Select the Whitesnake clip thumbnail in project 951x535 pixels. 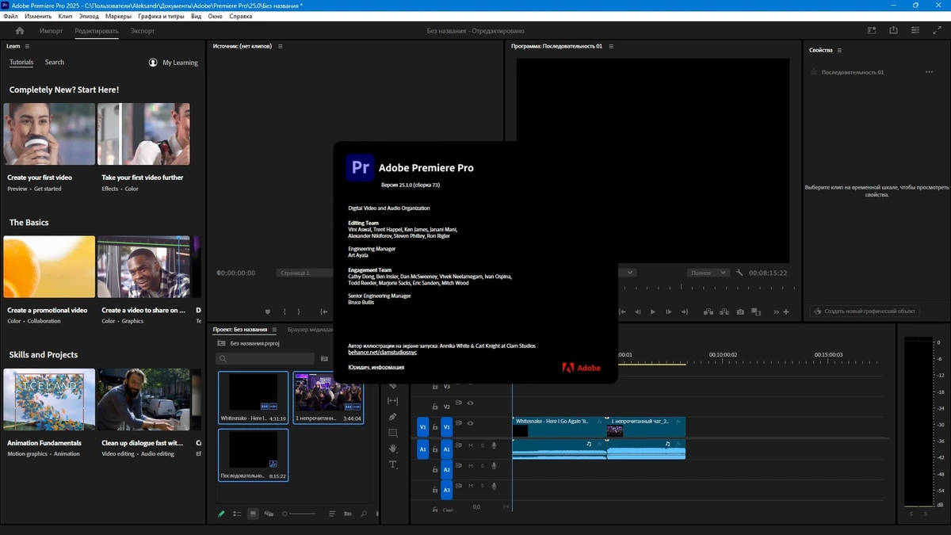point(254,398)
